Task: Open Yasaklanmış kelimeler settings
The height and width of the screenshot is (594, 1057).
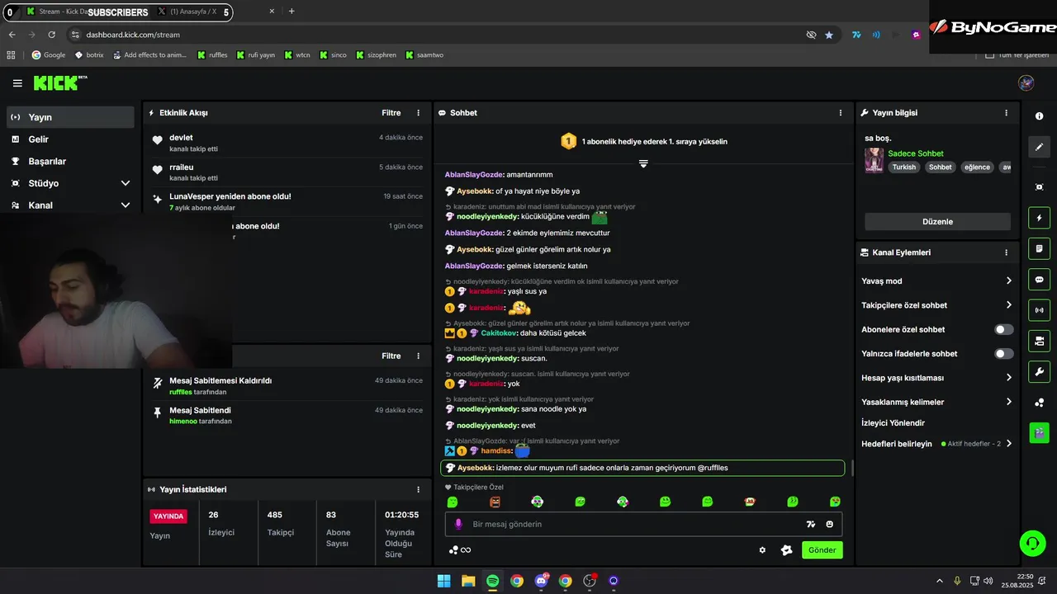Action: click(936, 402)
